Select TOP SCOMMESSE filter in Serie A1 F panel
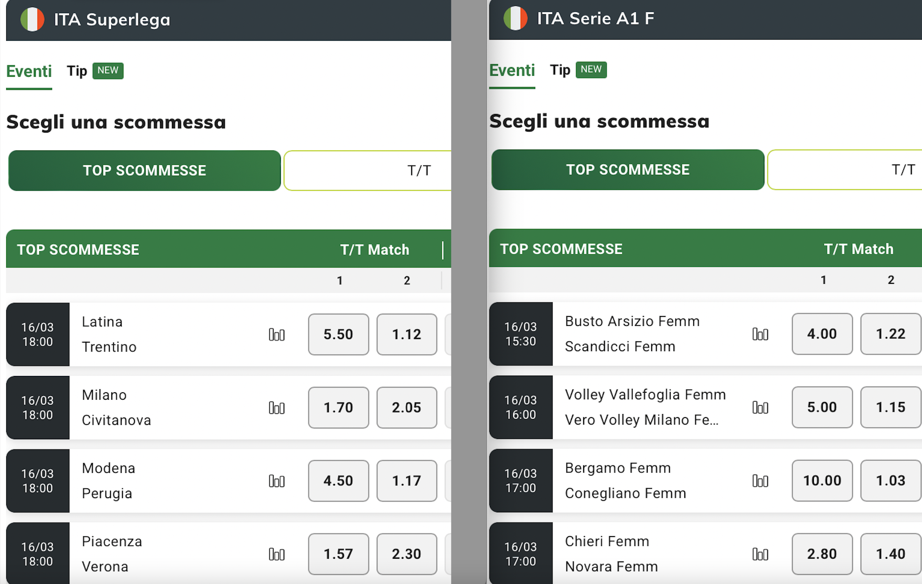This screenshot has width=922, height=584. (x=628, y=170)
